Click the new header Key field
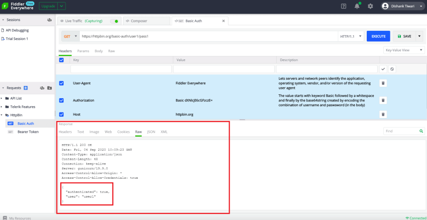 pyautogui.click(x=121, y=69)
